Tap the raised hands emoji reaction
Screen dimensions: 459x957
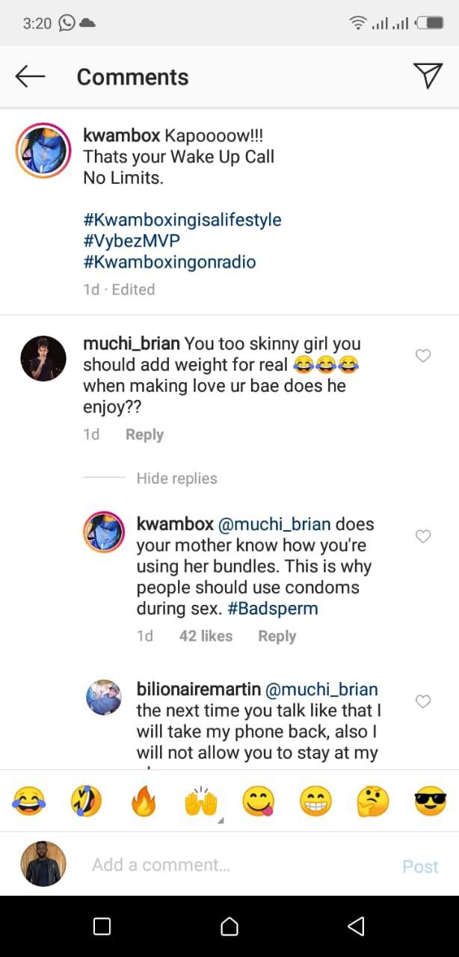click(200, 800)
